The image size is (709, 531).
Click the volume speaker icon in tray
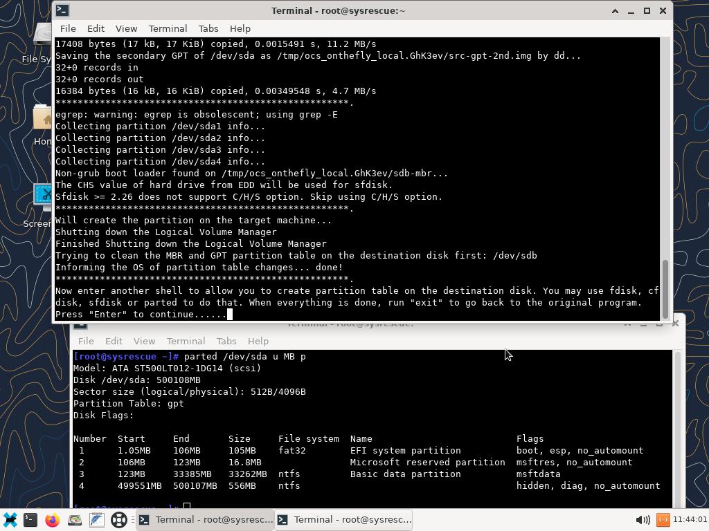(x=642, y=520)
